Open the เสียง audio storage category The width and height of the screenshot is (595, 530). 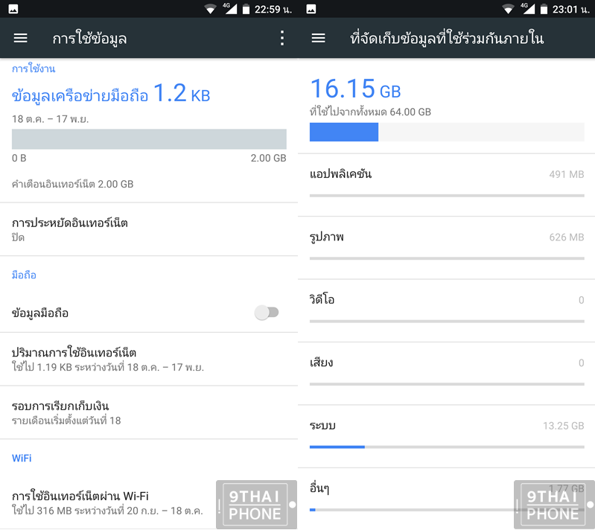coord(447,374)
